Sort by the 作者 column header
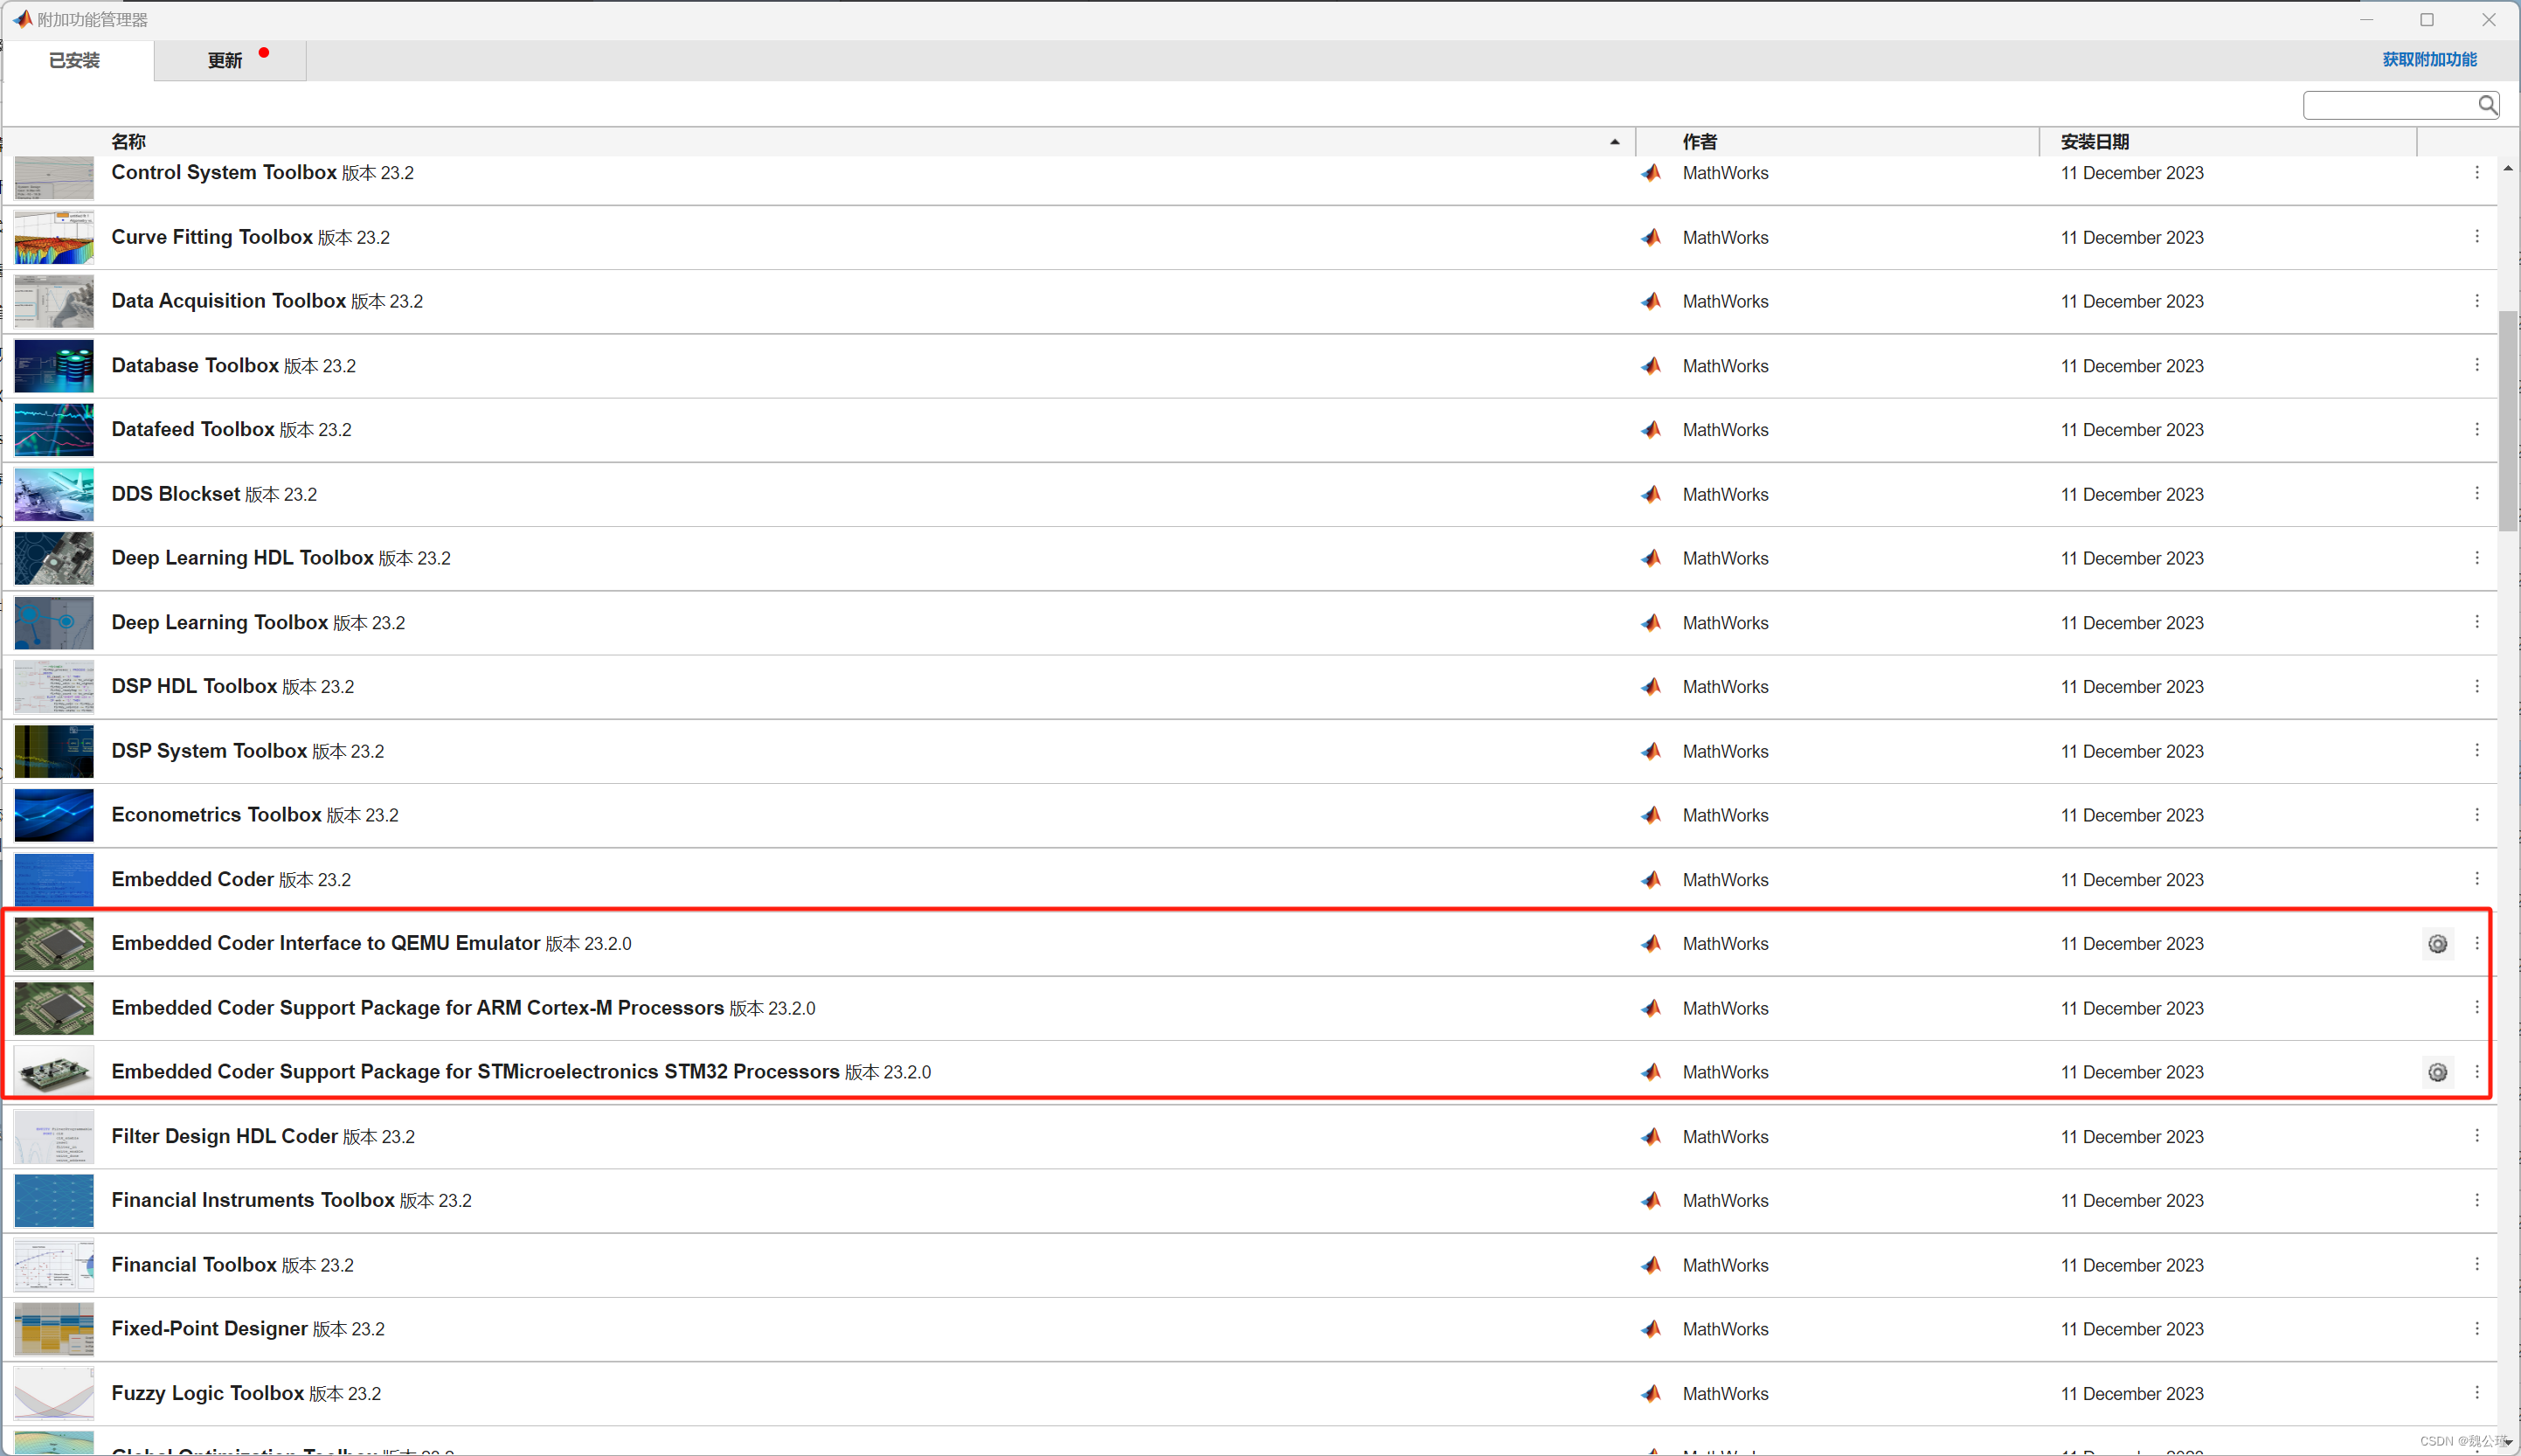 click(1700, 142)
